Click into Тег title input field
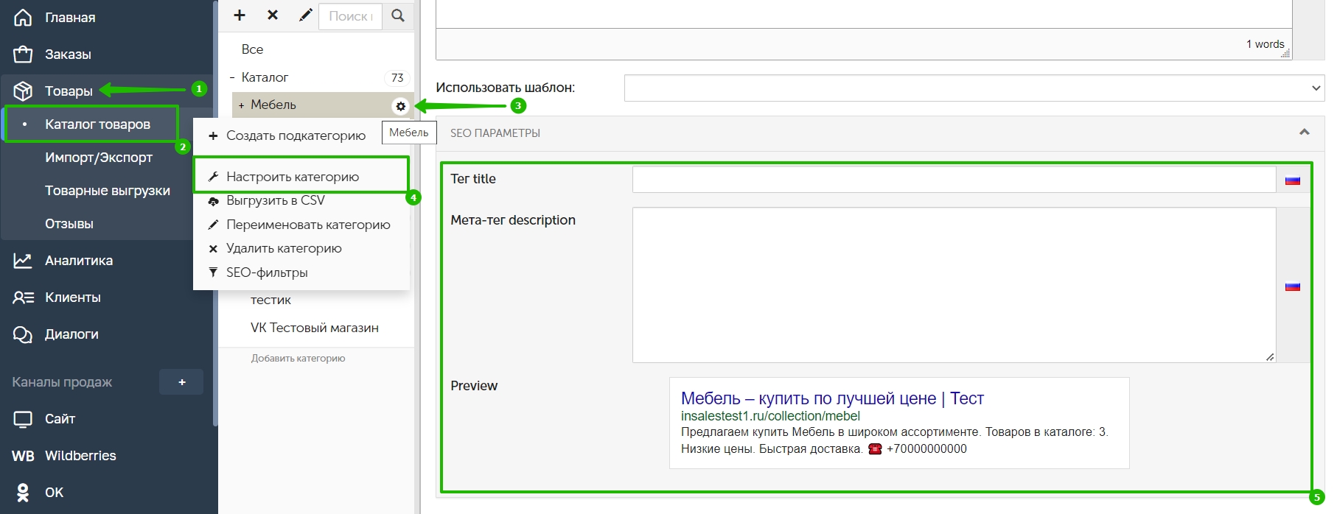Screen dimensions: 1337x514 click(x=954, y=180)
